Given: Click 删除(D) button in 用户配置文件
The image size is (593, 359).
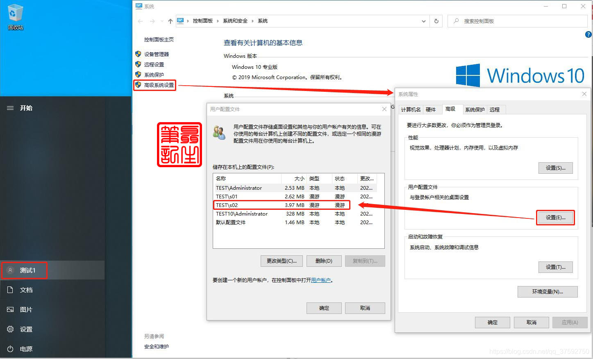Looking at the screenshot, I should (324, 261).
